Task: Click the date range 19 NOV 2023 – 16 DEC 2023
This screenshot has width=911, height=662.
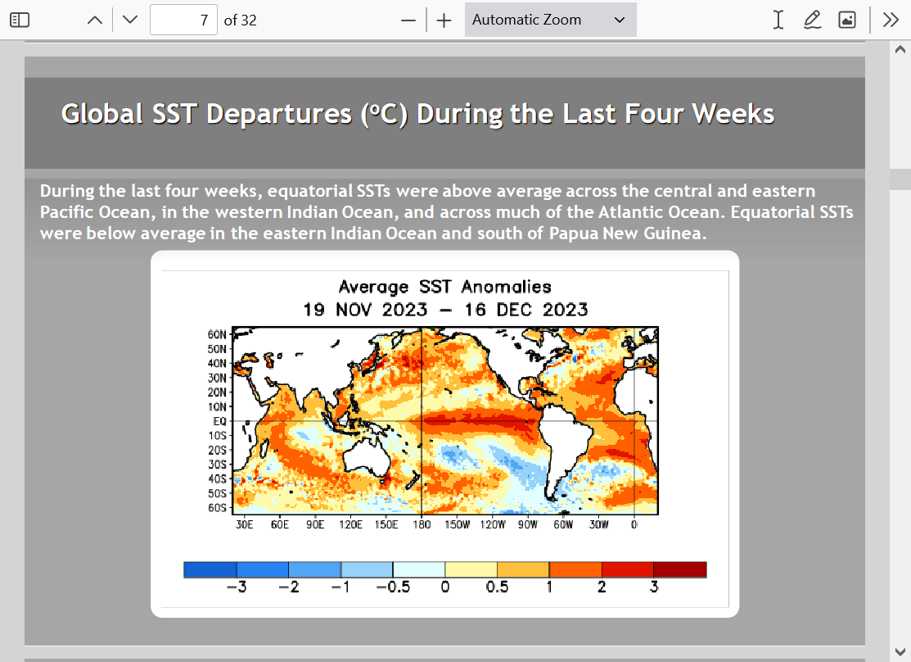Action: click(445, 310)
